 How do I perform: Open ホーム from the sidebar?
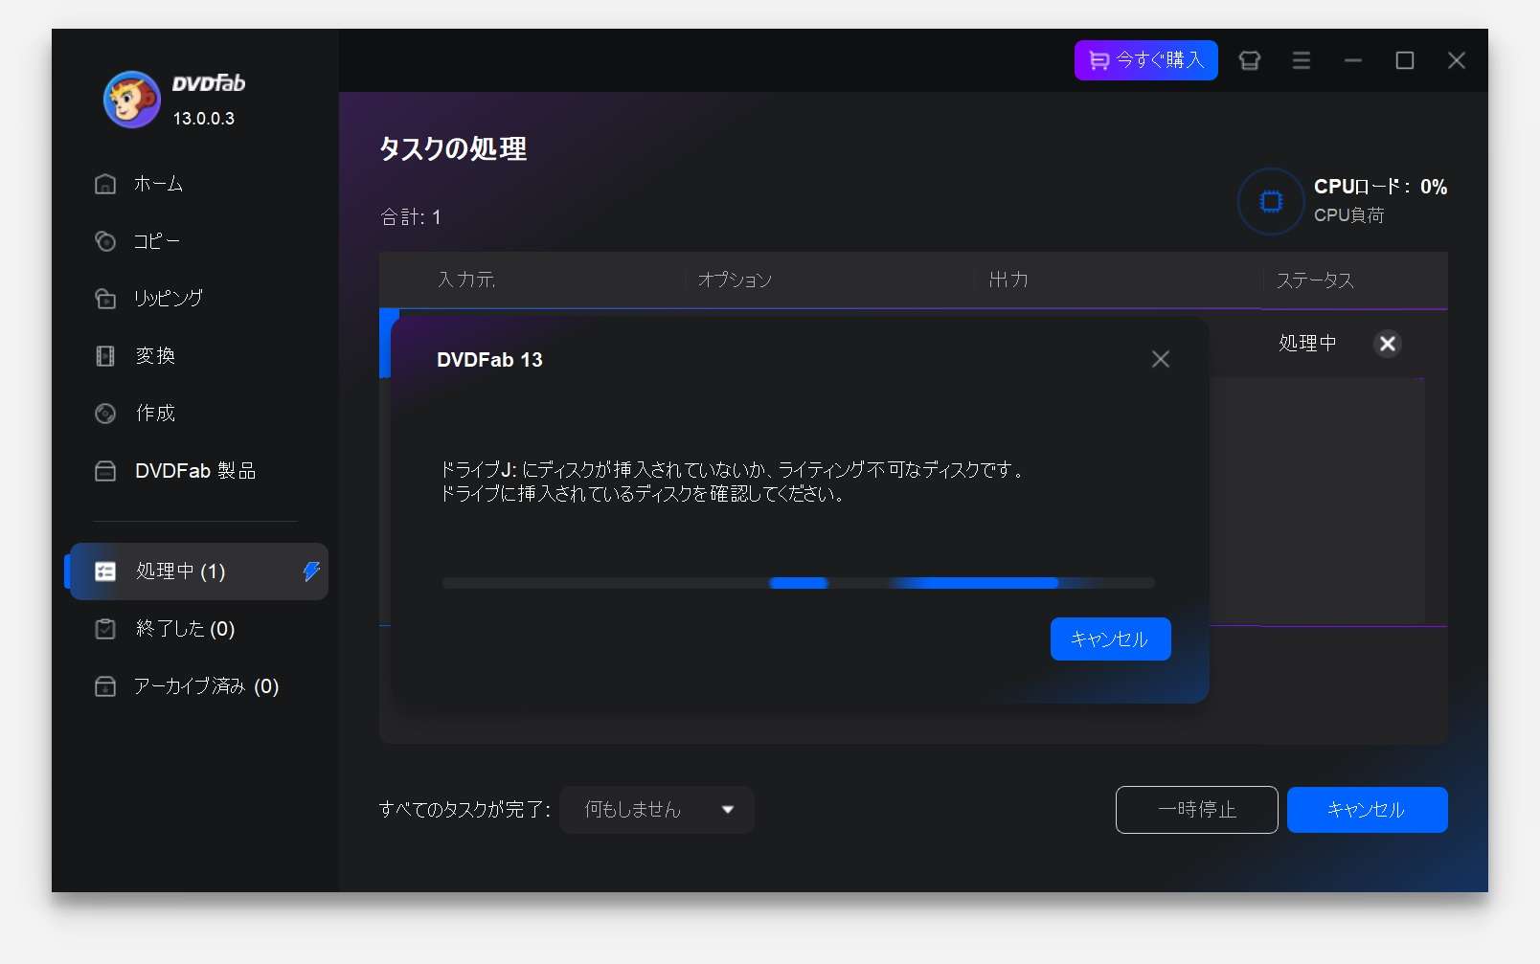[158, 184]
